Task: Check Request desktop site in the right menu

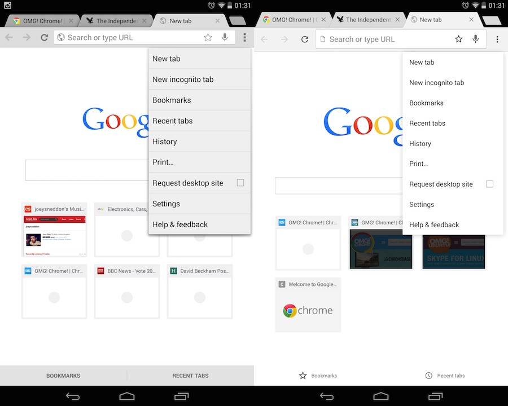Action: click(489, 184)
